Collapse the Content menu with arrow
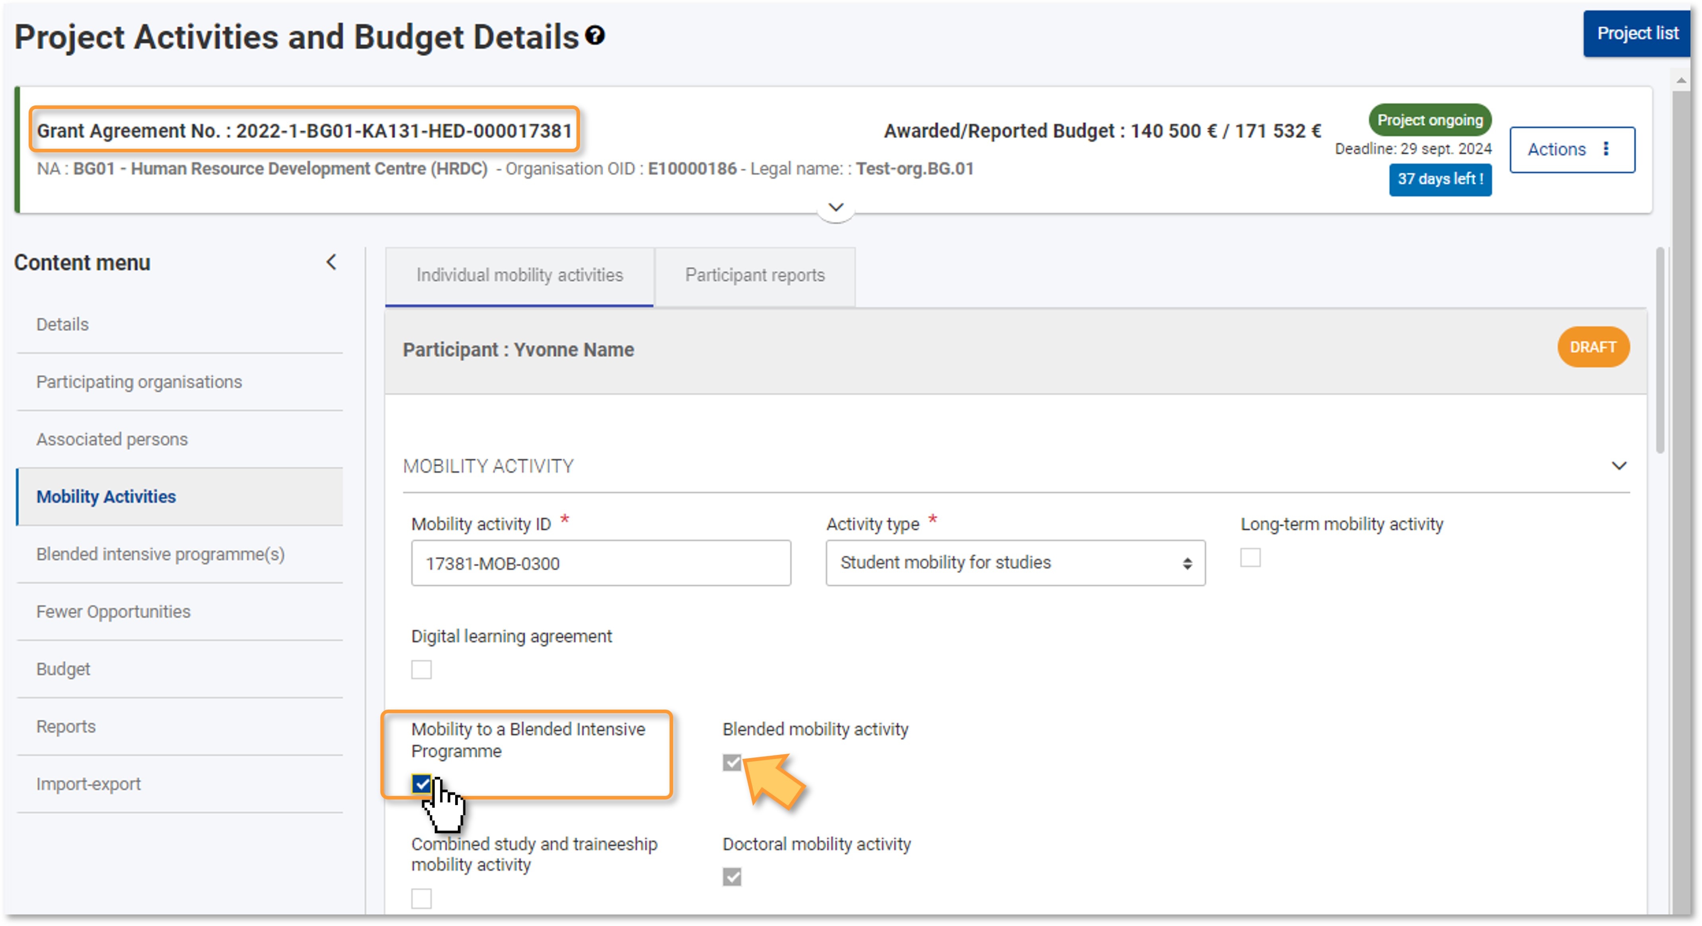This screenshot has height=926, width=1702. (x=331, y=262)
